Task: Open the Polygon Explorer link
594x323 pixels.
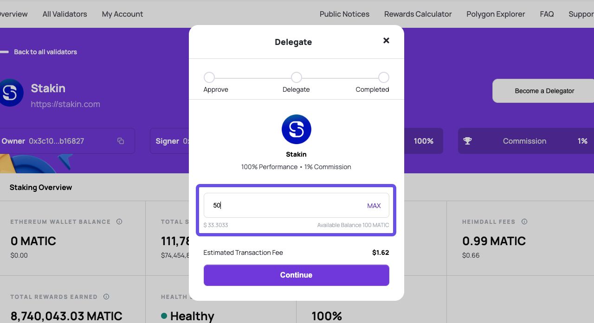Action: (x=496, y=14)
